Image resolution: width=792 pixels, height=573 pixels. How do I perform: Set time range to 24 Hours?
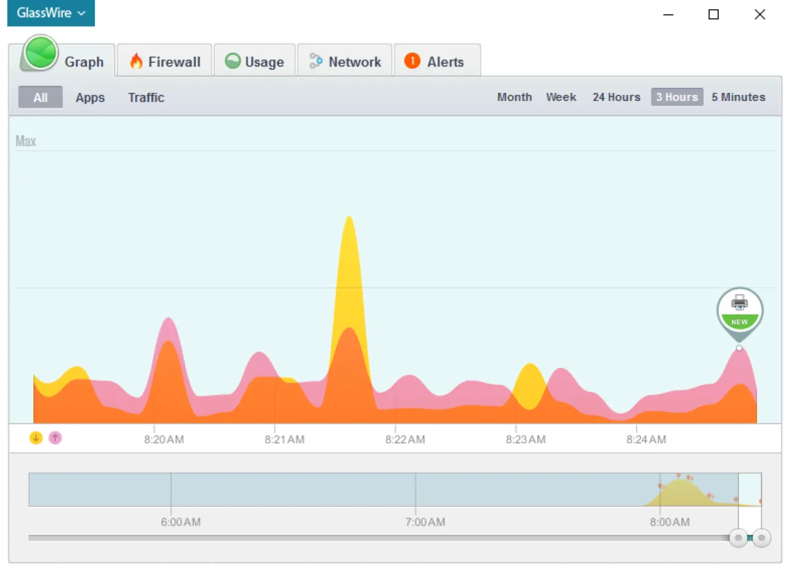616,97
